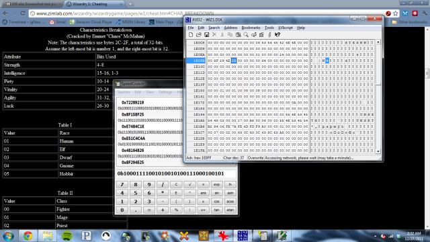This screenshot has width=430, height=242.
Task: Click the Chrome browser reload icon
Action: pos(23,13)
